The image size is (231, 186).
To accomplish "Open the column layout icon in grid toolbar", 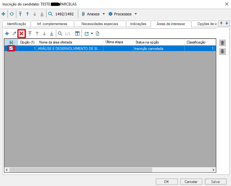I will (x=77, y=34).
